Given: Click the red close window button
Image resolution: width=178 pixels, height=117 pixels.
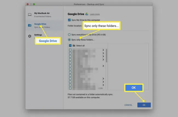Looking at the screenshot, I should click(x=28, y=4).
